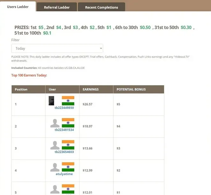Click the India flag in the position 3 row
The width and height of the screenshot is (211, 195).
pyautogui.click(x=68, y=145)
